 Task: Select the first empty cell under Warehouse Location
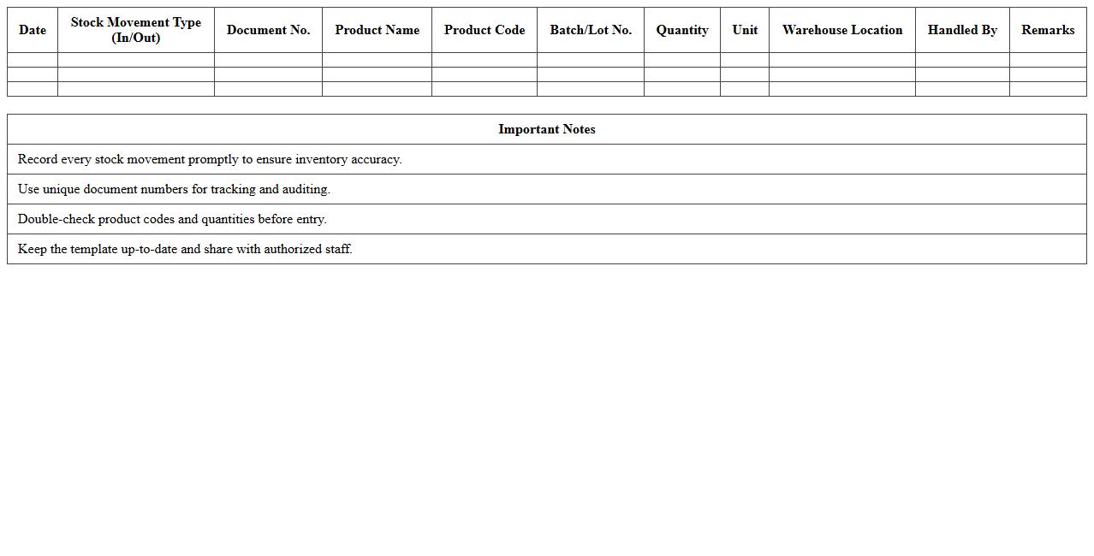point(842,60)
